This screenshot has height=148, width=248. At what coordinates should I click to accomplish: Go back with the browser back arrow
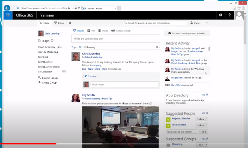pos(7,8)
